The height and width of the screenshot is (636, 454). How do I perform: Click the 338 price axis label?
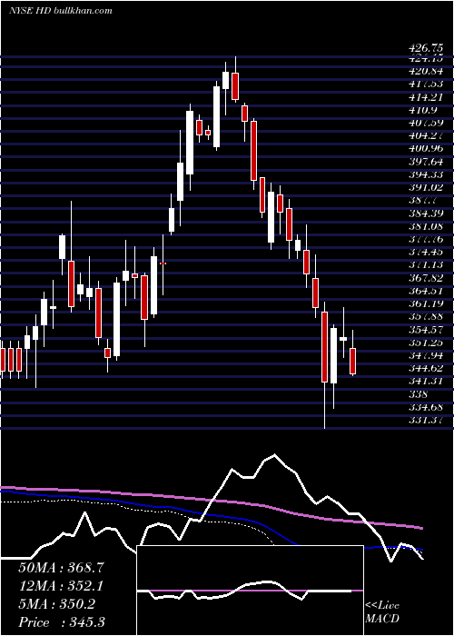[418, 393]
